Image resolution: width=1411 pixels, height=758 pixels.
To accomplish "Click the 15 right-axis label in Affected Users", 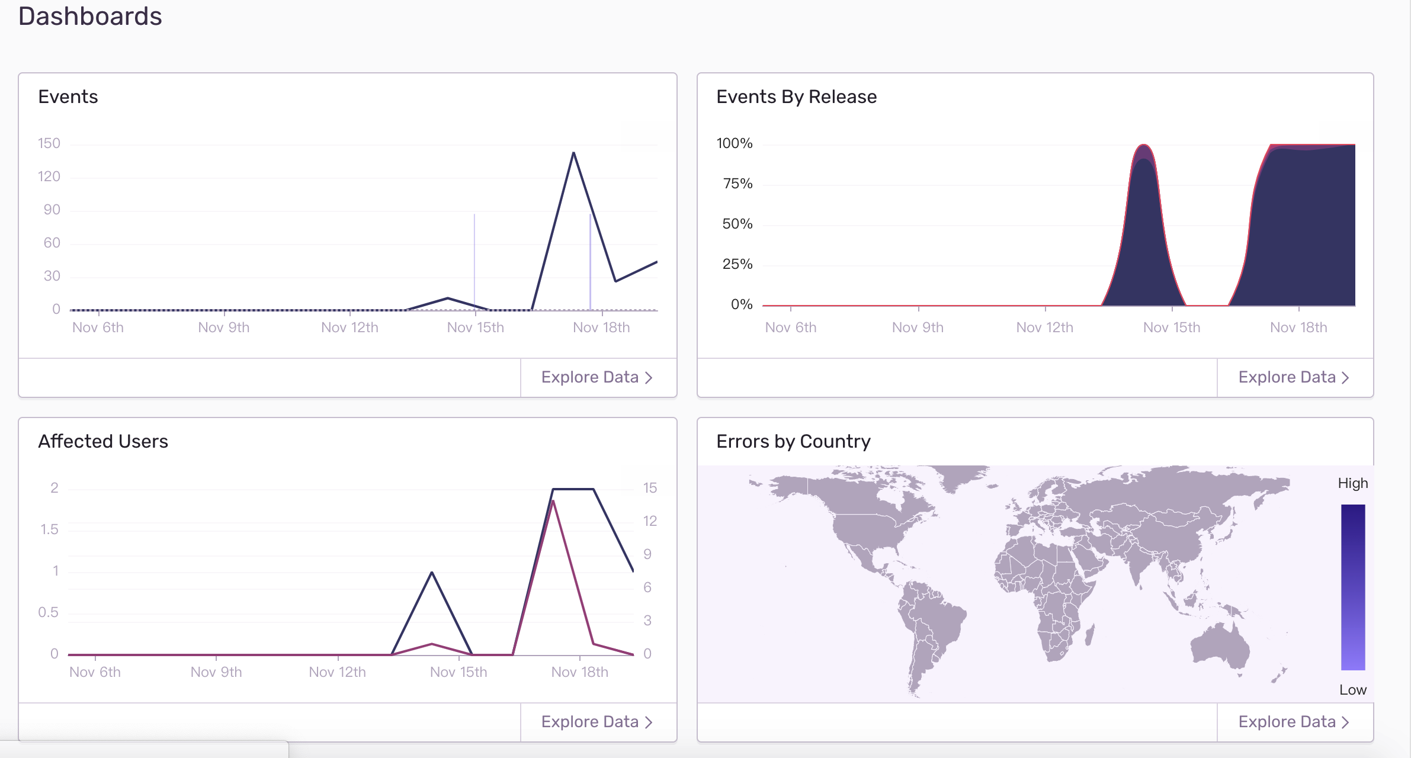I will 650,488.
